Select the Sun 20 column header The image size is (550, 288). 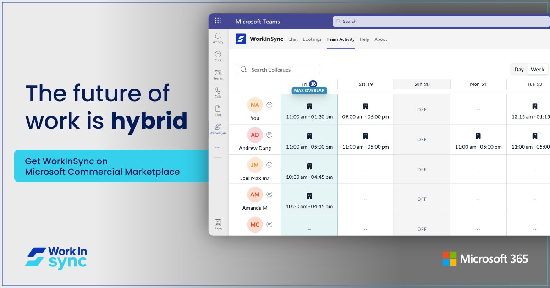point(422,84)
